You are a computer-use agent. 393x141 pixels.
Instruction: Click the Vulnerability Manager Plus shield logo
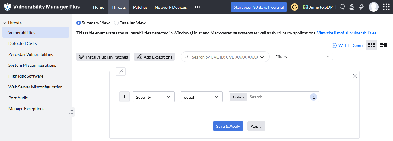click(x=8, y=7)
